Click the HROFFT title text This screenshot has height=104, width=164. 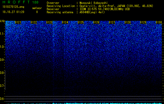(16, 2)
